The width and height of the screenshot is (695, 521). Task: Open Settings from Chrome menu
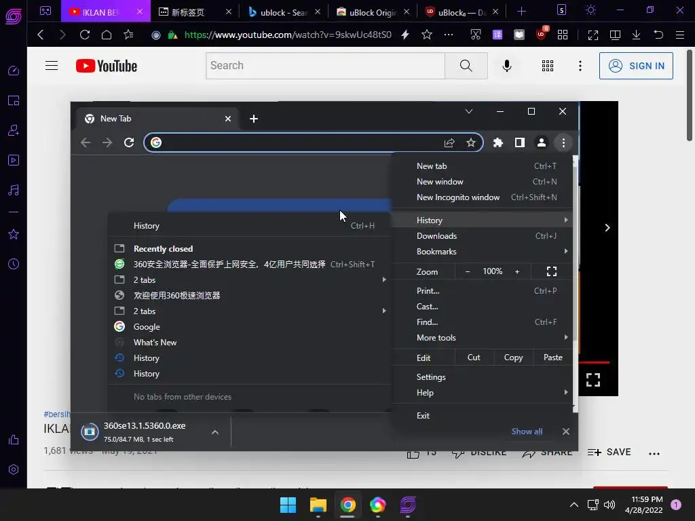point(483,377)
